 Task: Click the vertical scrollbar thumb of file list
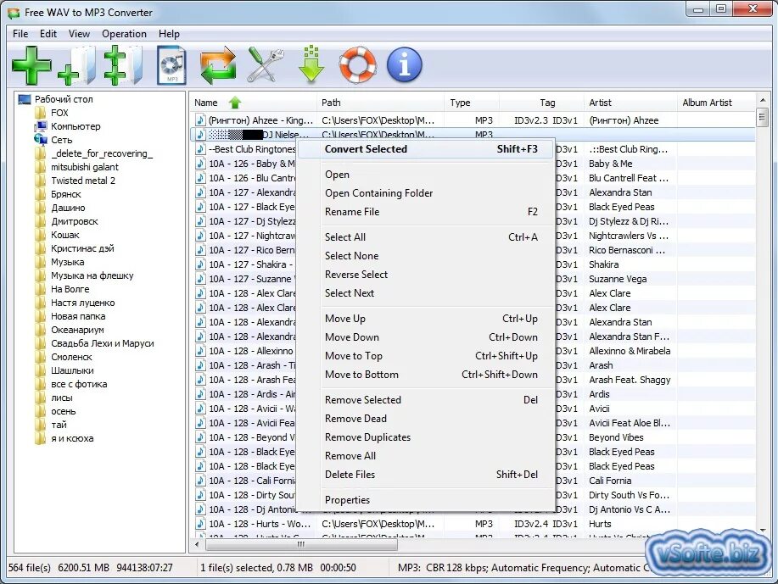coord(763,118)
